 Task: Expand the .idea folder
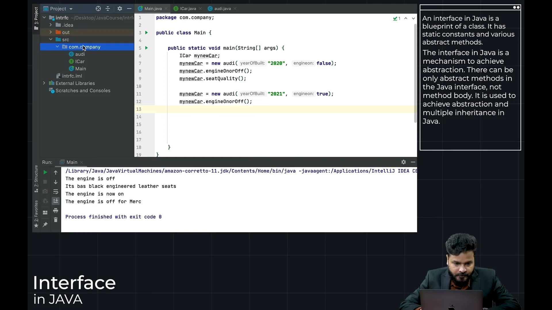(51, 25)
